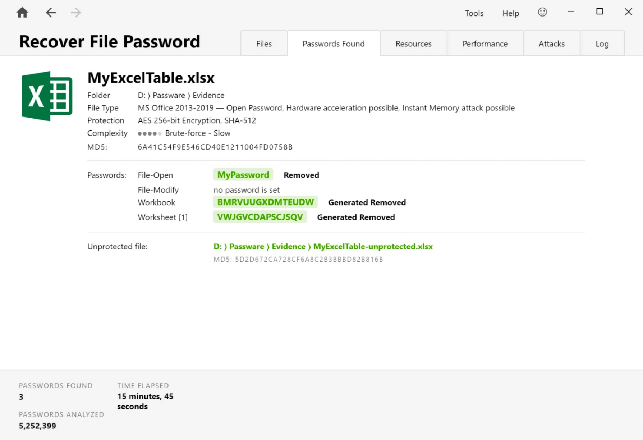Select the Passwords Found tab
Image resolution: width=643 pixels, height=440 pixels.
[x=333, y=43]
